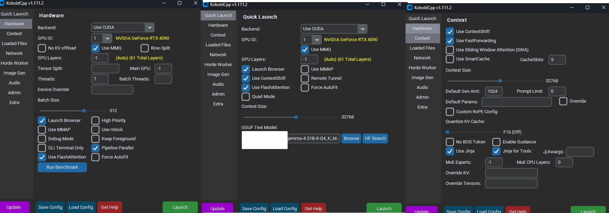Click Run Benchmark button
Image resolution: width=609 pixels, height=213 pixels.
pos(62,167)
